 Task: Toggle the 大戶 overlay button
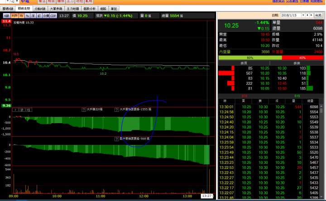point(14,16)
